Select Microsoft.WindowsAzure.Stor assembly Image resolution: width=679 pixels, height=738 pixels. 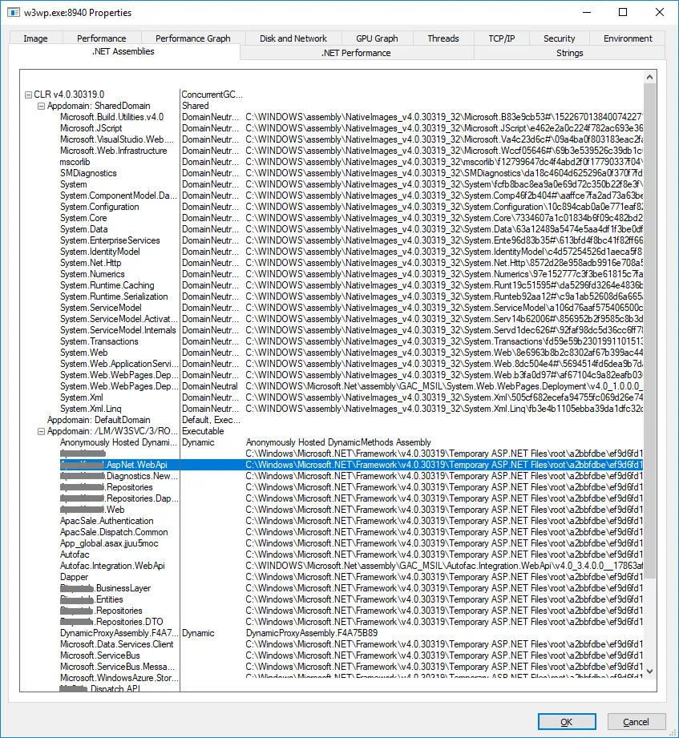tap(119, 678)
